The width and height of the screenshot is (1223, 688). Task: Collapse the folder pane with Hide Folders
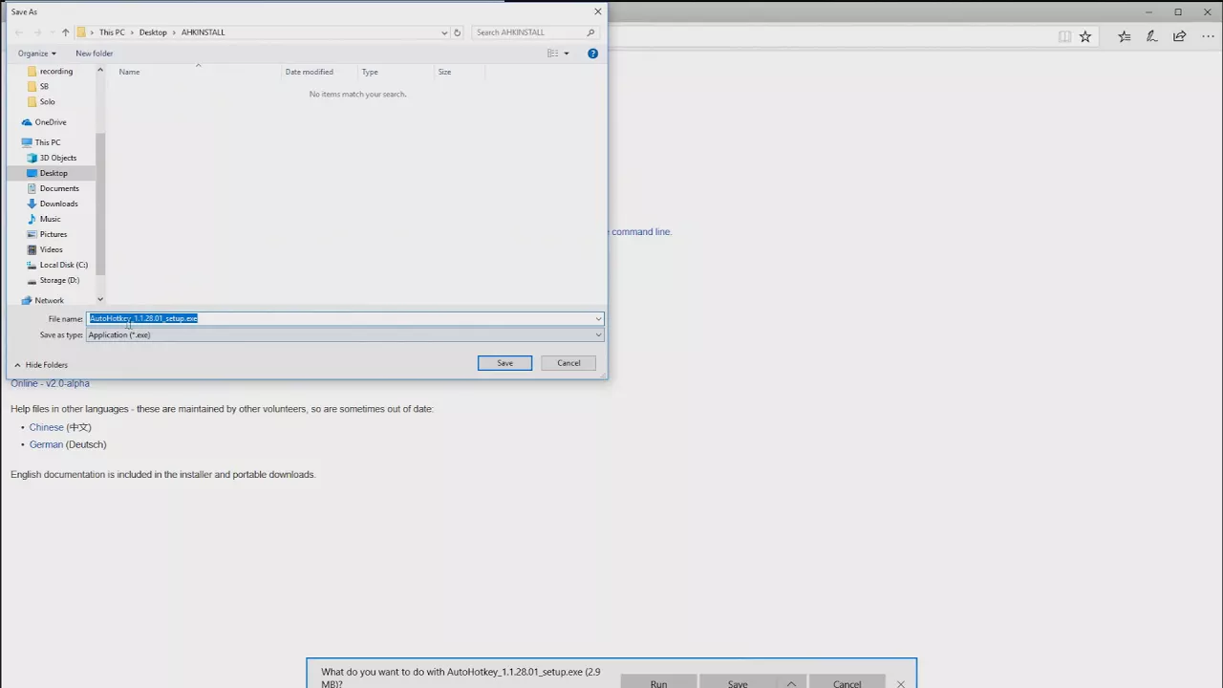click(x=40, y=365)
